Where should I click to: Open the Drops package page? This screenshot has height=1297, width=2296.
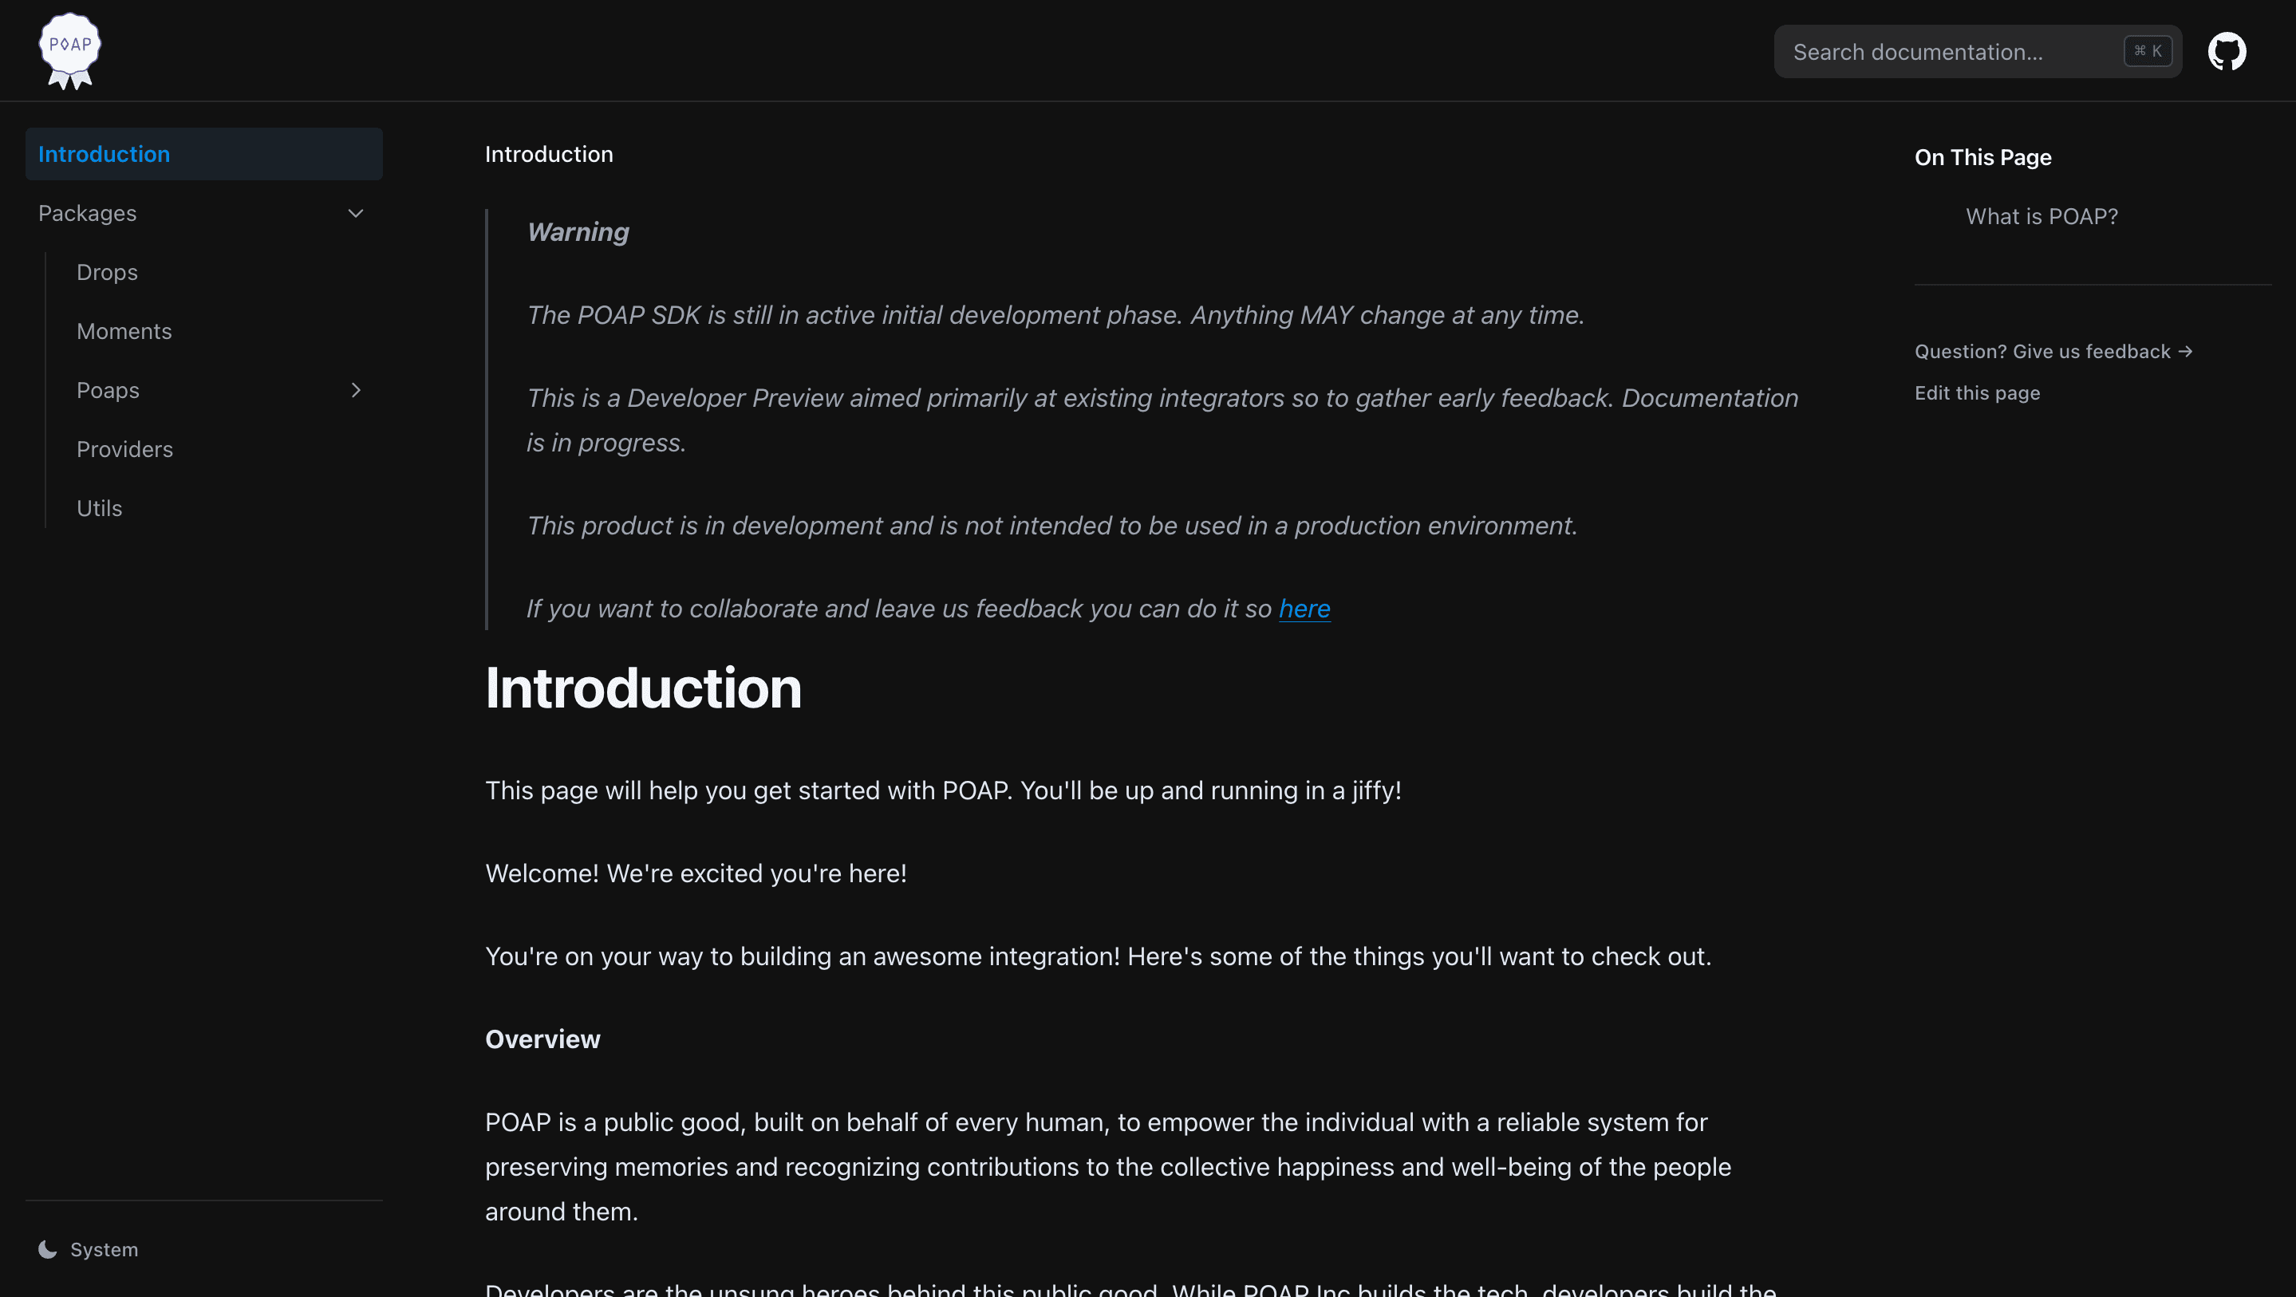click(x=106, y=272)
